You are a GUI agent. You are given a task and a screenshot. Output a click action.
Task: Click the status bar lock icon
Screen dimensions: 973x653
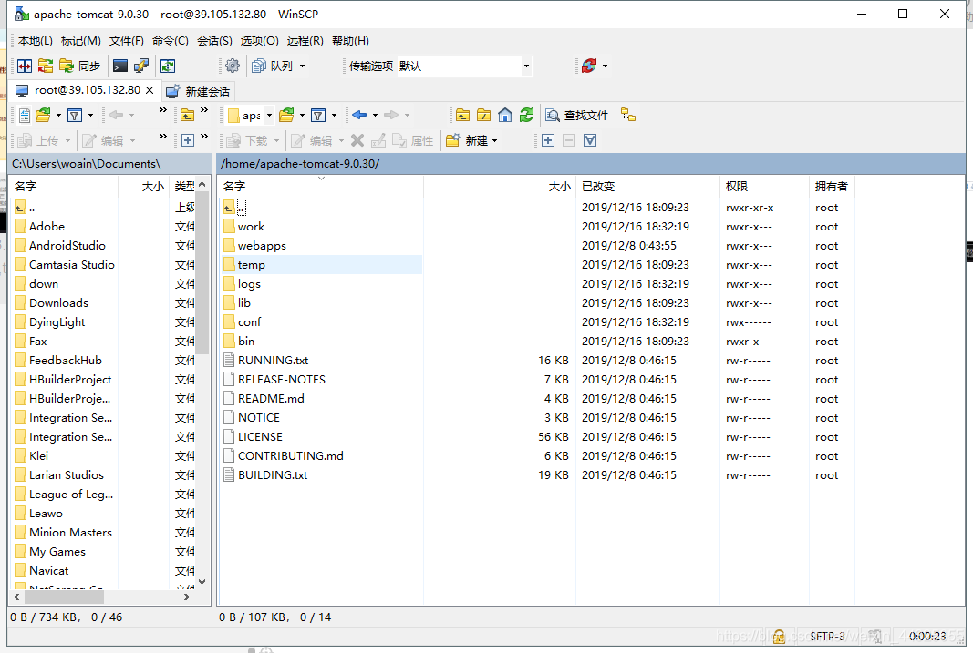click(780, 637)
